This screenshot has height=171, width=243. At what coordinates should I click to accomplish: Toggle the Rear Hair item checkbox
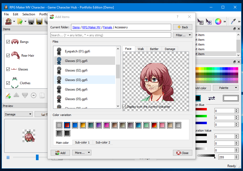tap(8, 55)
